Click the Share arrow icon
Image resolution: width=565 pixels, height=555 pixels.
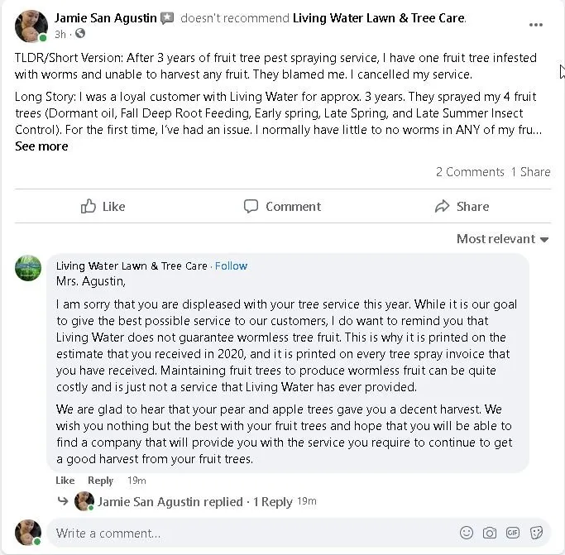pyautogui.click(x=441, y=207)
